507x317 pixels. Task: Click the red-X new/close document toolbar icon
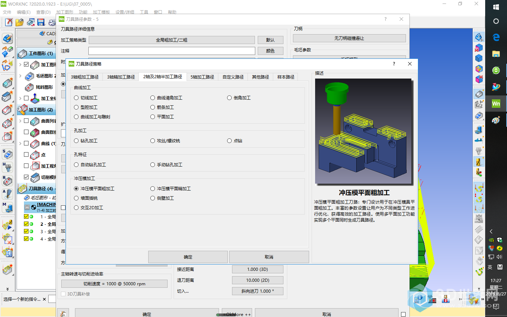pos(9,23)
